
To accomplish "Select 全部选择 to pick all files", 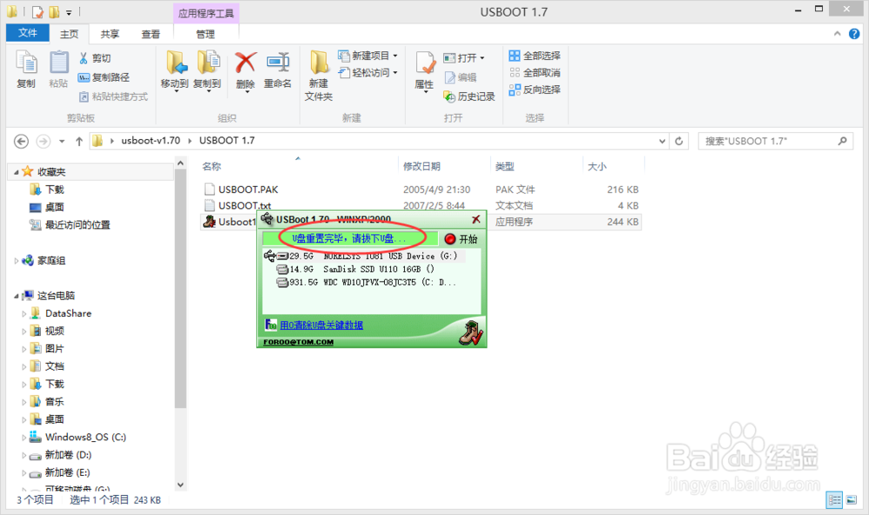I will click(x=534, y=56).
